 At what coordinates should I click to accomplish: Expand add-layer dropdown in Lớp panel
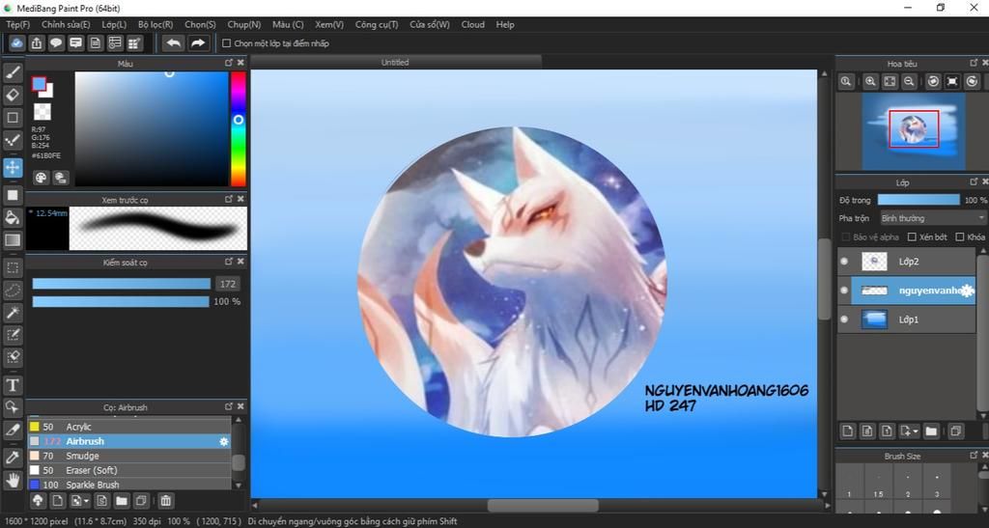click(x=916, y=431)
